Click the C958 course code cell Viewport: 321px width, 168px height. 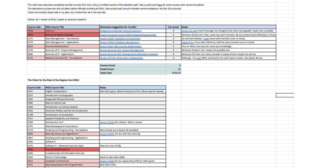(x=36, y=31)
